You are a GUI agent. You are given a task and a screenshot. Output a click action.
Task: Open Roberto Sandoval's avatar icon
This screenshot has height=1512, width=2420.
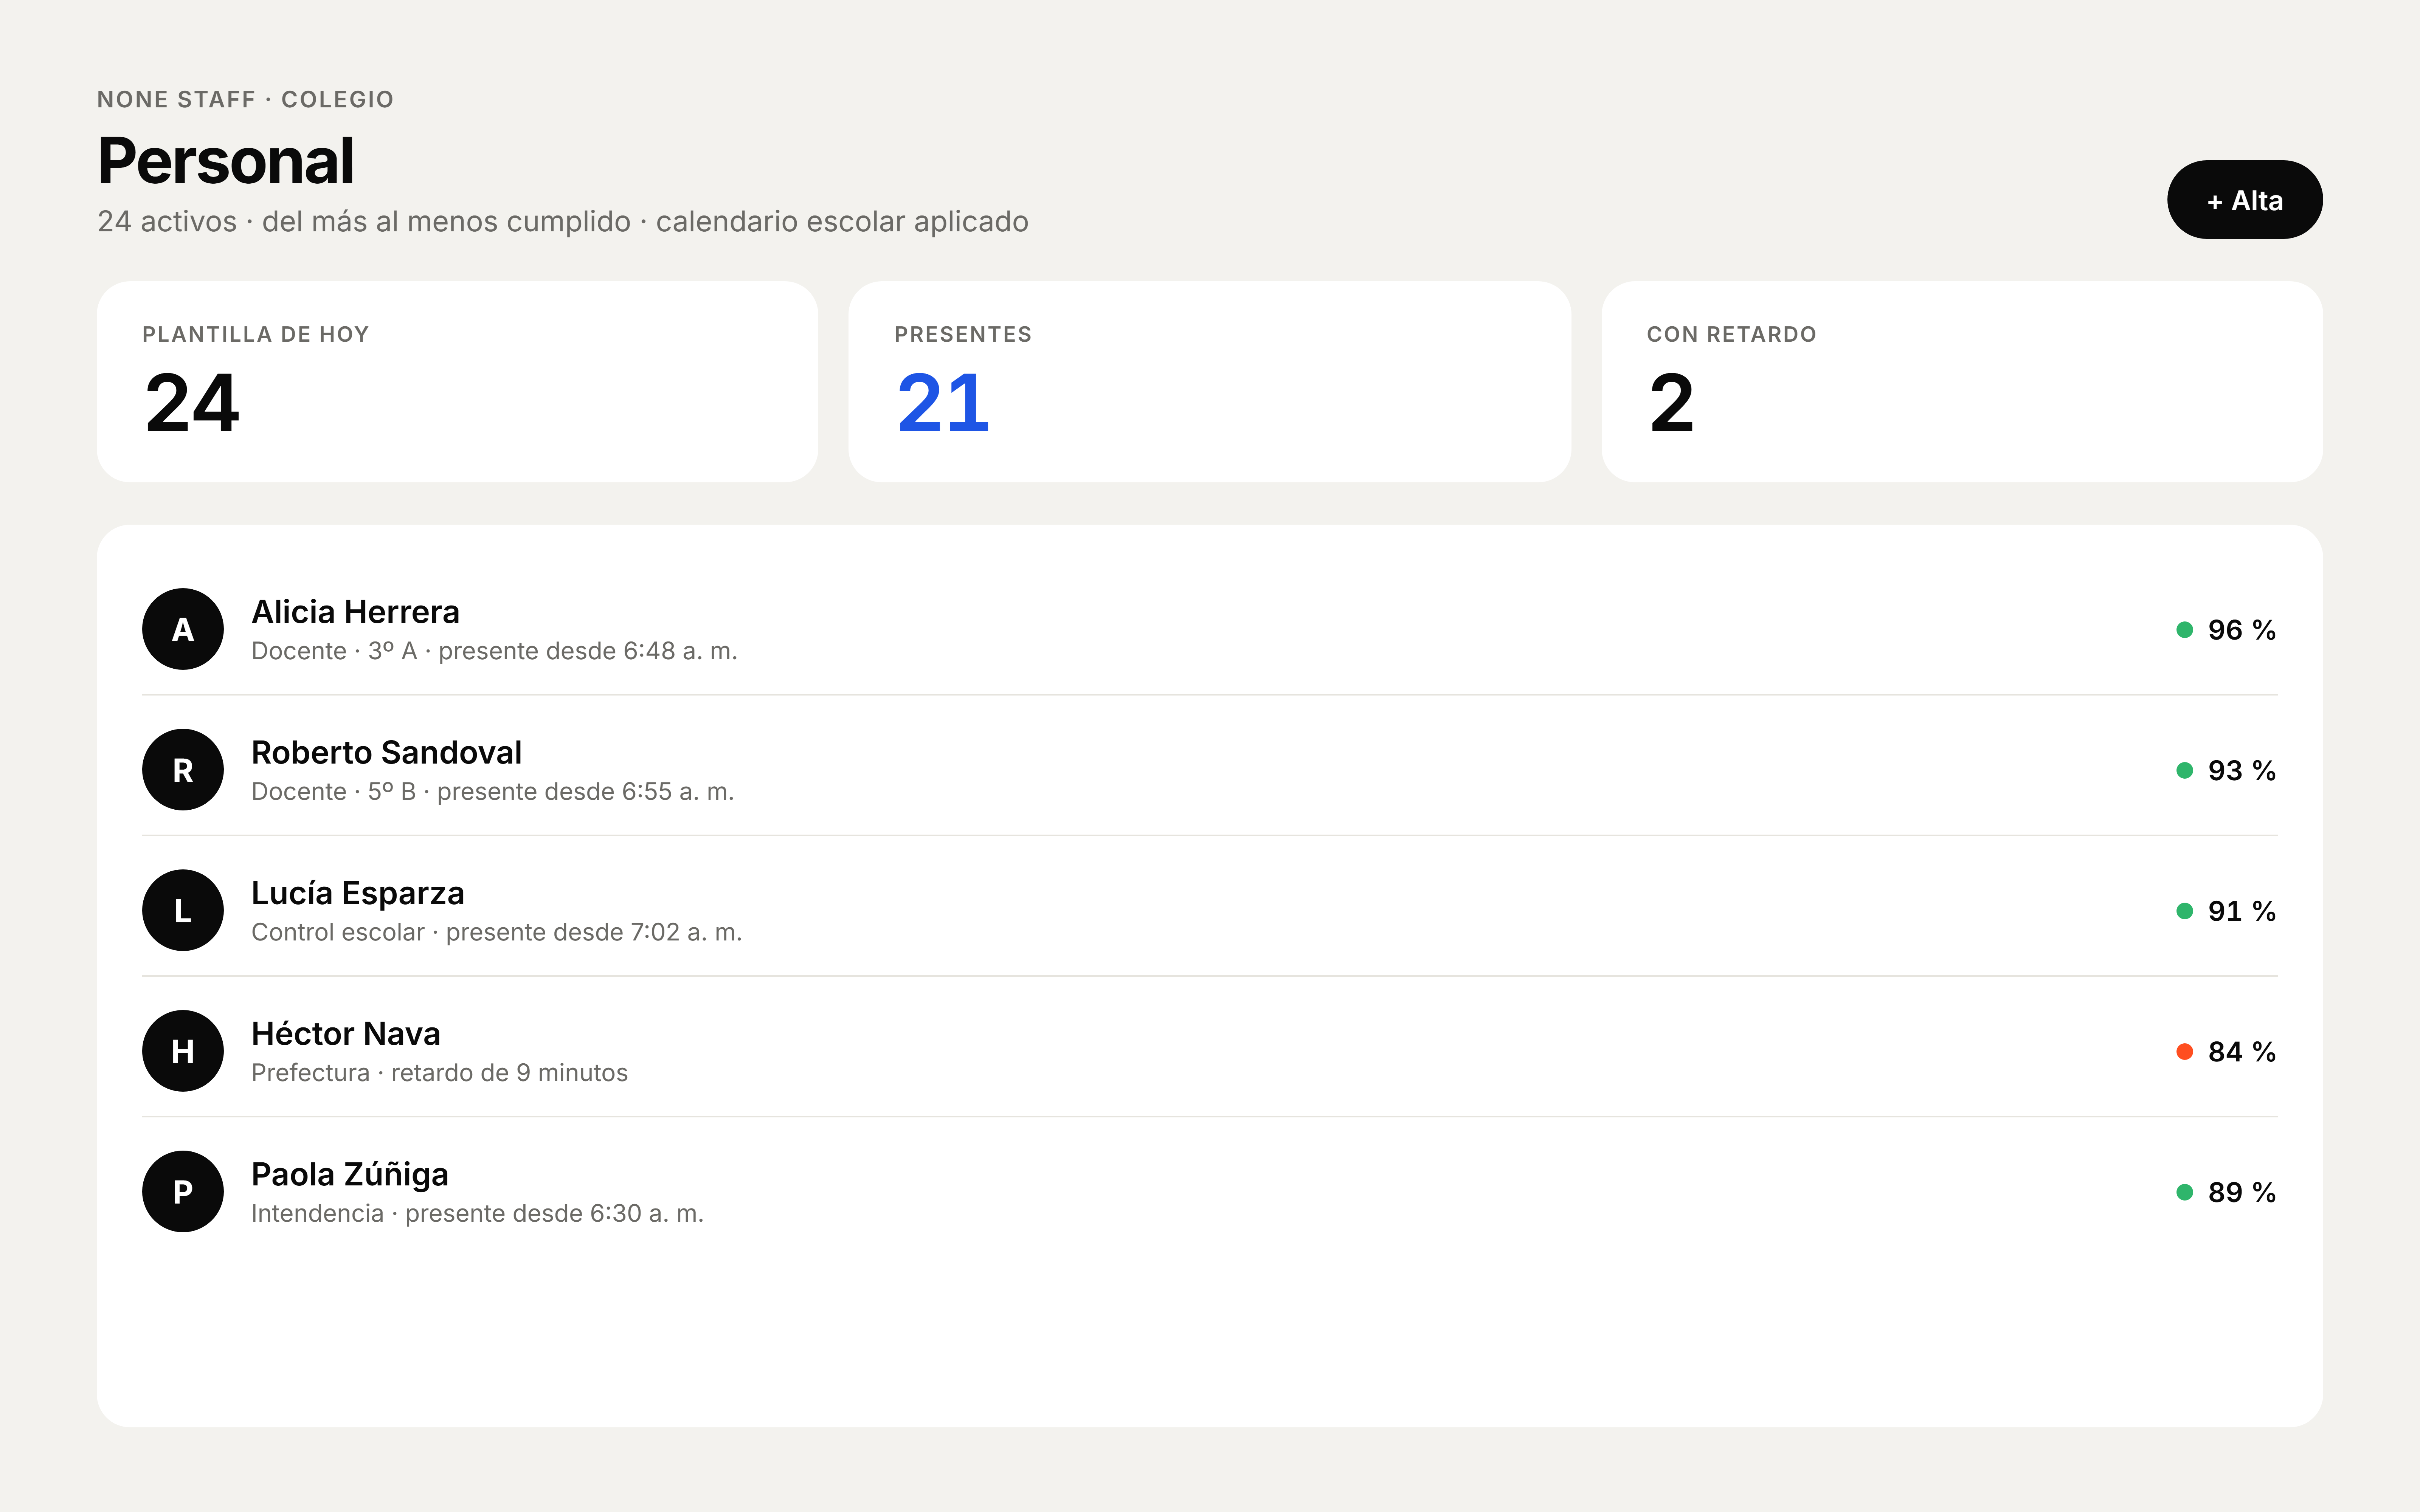[x=183, y=770]
